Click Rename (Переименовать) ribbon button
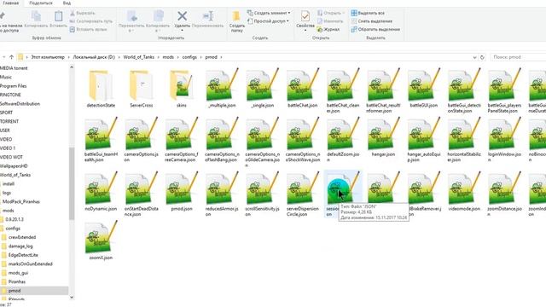Viewport: 546px width, 307px height. [x=208, y=20]
